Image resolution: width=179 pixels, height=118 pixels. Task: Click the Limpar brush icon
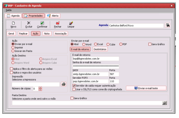tap(71, 23)
